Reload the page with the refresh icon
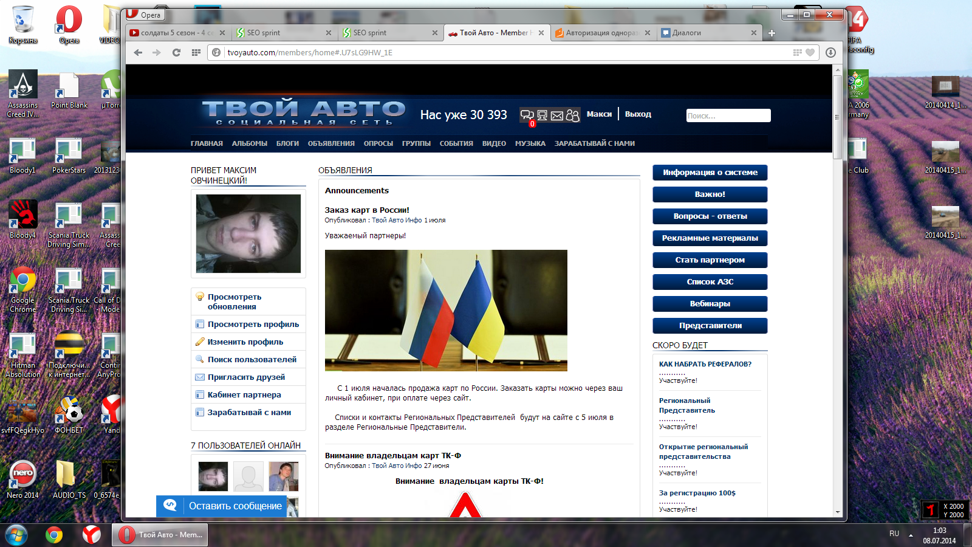Screen dimensions: 972x547 (x=176, y=53)
